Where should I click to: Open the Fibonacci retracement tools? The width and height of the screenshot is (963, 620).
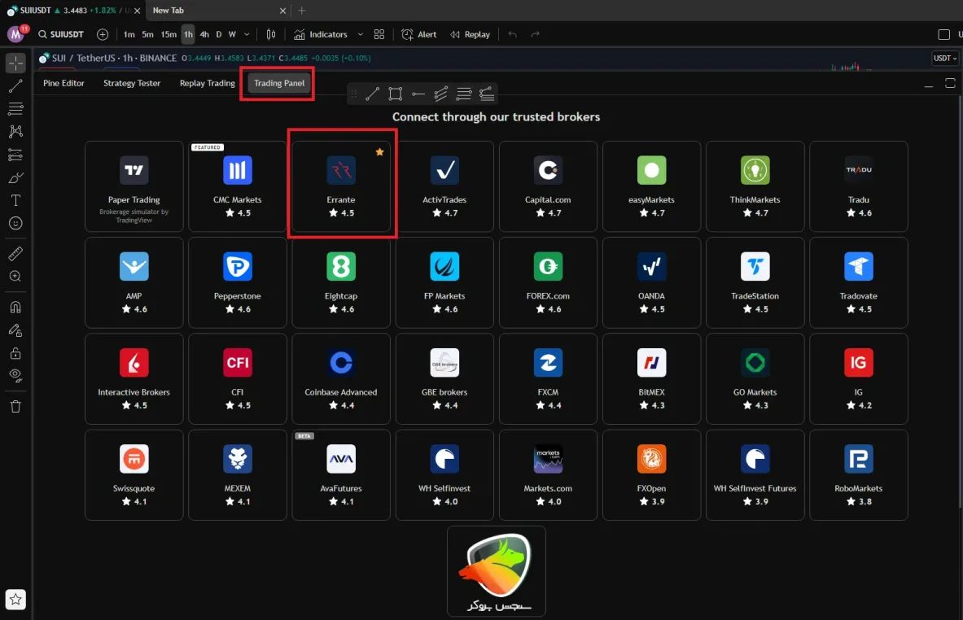(16, 109)
